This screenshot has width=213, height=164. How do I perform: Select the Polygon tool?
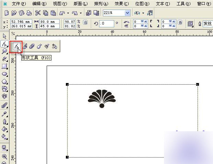pyautogui.click(x=4, y=82)
